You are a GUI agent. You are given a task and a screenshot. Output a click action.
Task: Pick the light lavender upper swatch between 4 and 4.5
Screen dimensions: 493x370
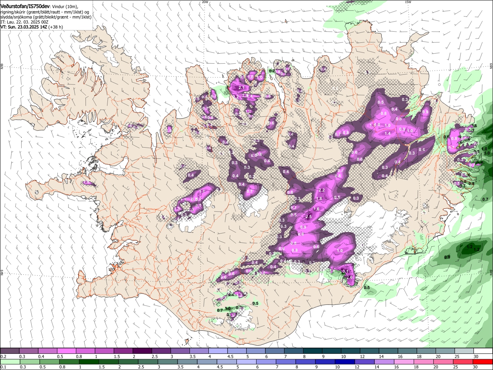coord(218,351)
